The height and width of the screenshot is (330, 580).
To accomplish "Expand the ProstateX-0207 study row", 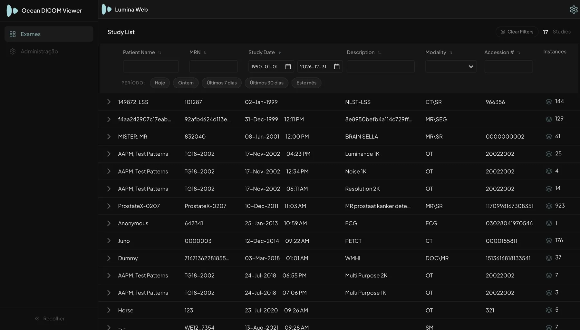I will [x=109, y=206].
